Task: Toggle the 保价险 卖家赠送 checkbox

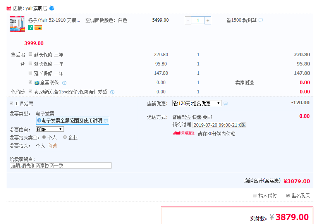Action: point(31,91)
